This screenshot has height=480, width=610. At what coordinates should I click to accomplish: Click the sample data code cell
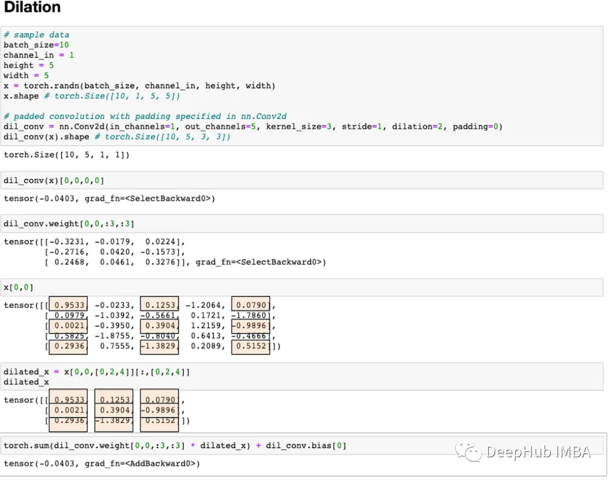(302, 86)
